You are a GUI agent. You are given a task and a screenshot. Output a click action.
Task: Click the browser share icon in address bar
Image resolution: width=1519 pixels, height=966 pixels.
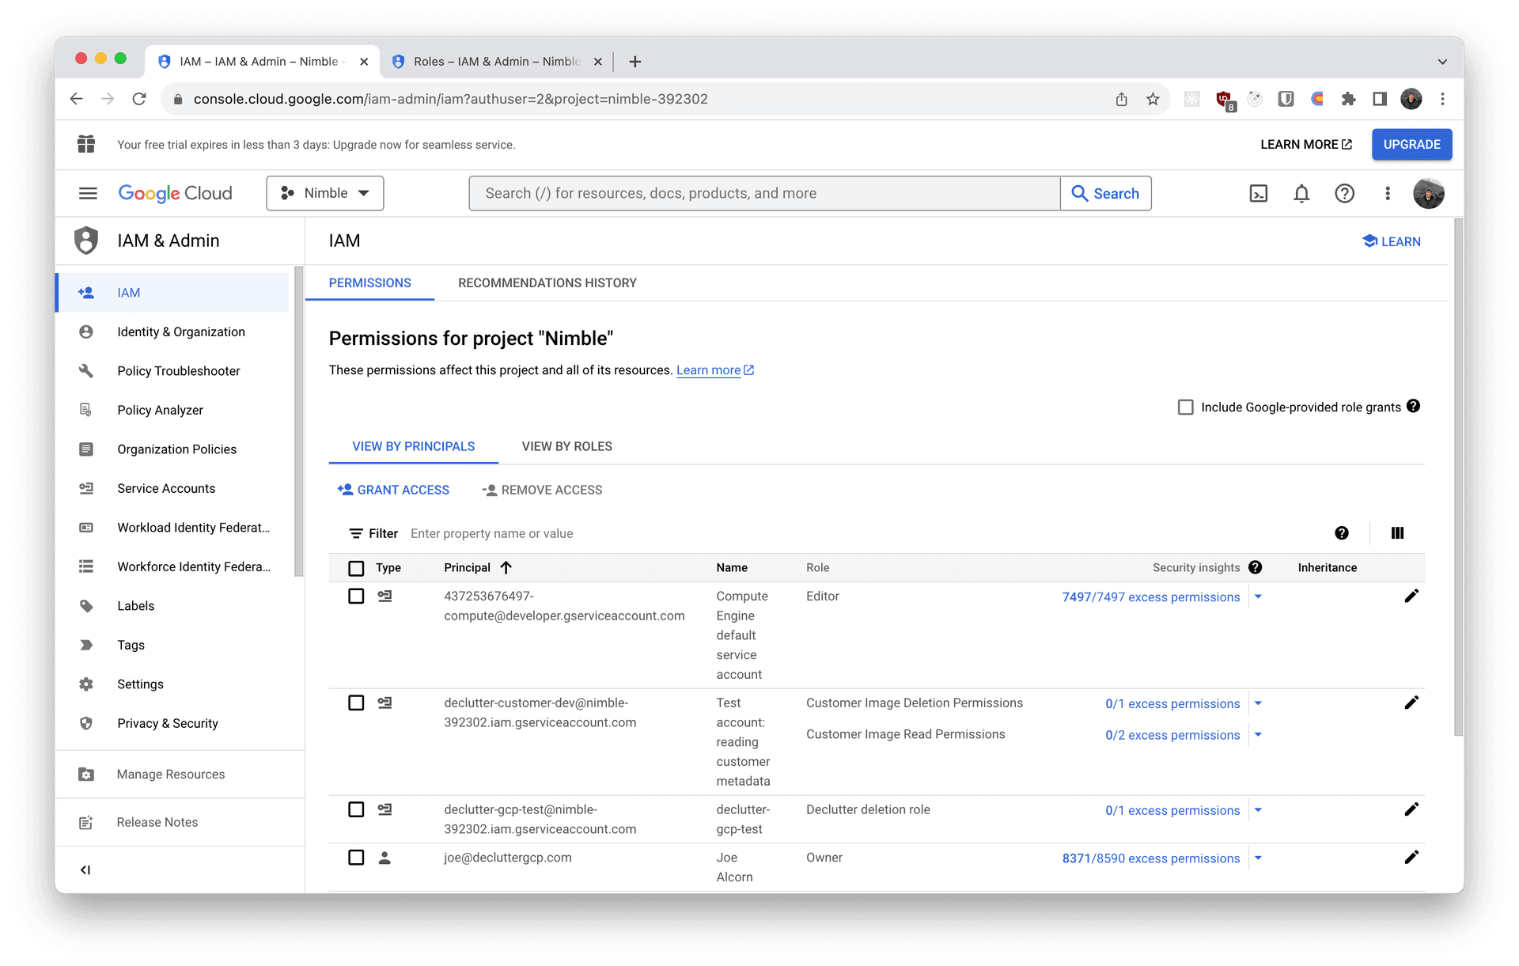1121,99
